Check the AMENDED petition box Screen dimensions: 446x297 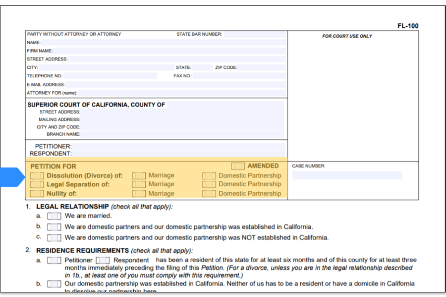tap(237, 166)
